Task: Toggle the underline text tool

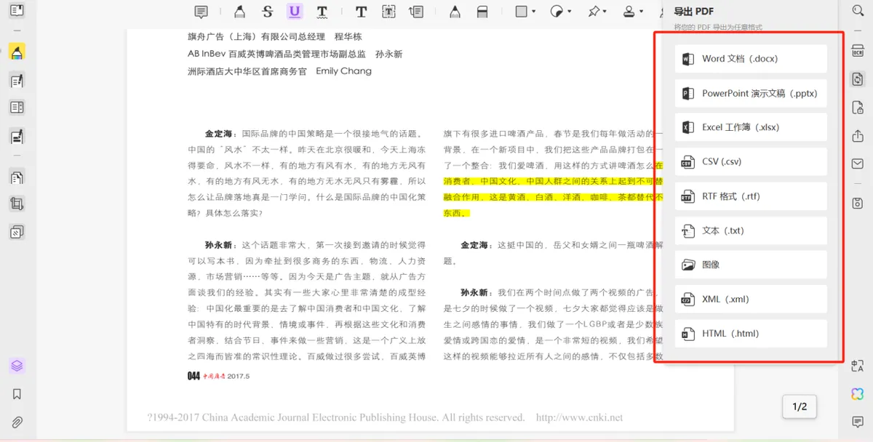Action: (x=295, y=12)
